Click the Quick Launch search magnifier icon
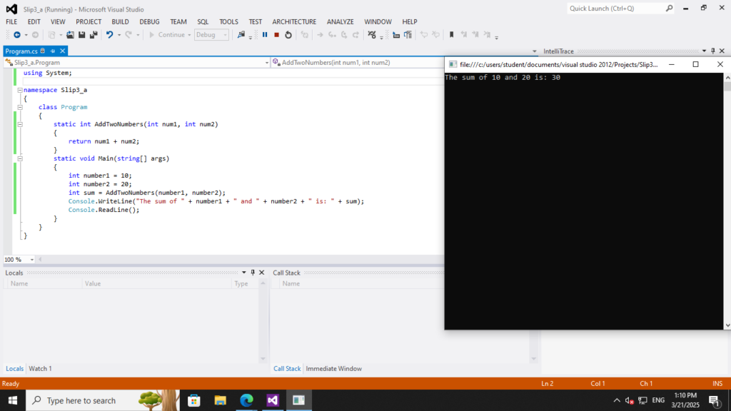The image size is (731, 411). 669,9
